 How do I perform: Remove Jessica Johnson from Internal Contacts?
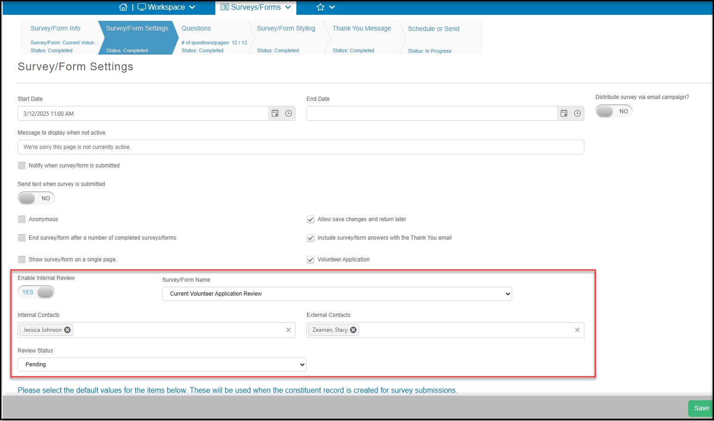[x=68, y=330]
